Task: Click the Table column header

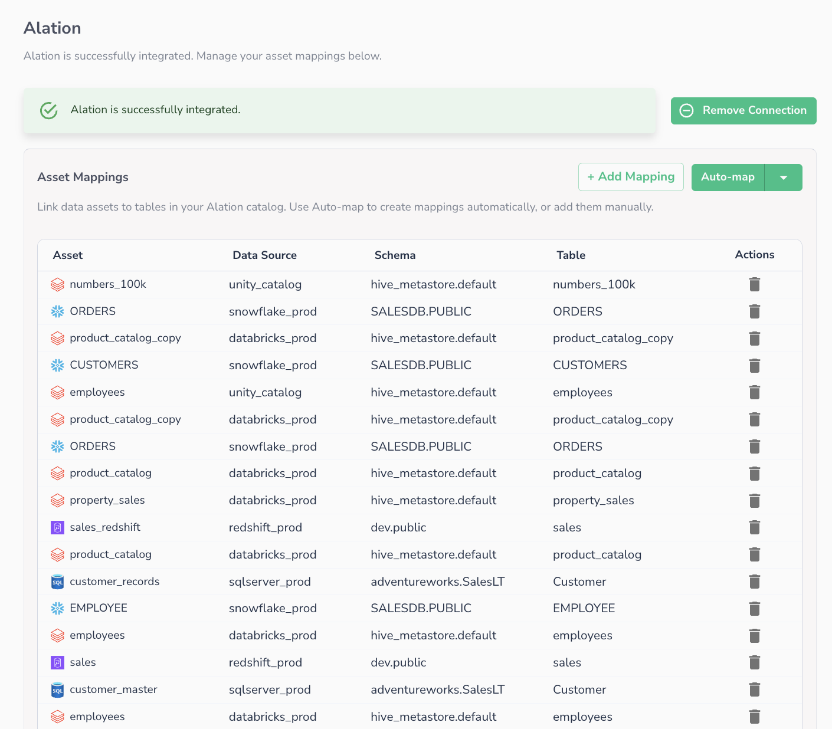Action: tap(571, 255)
